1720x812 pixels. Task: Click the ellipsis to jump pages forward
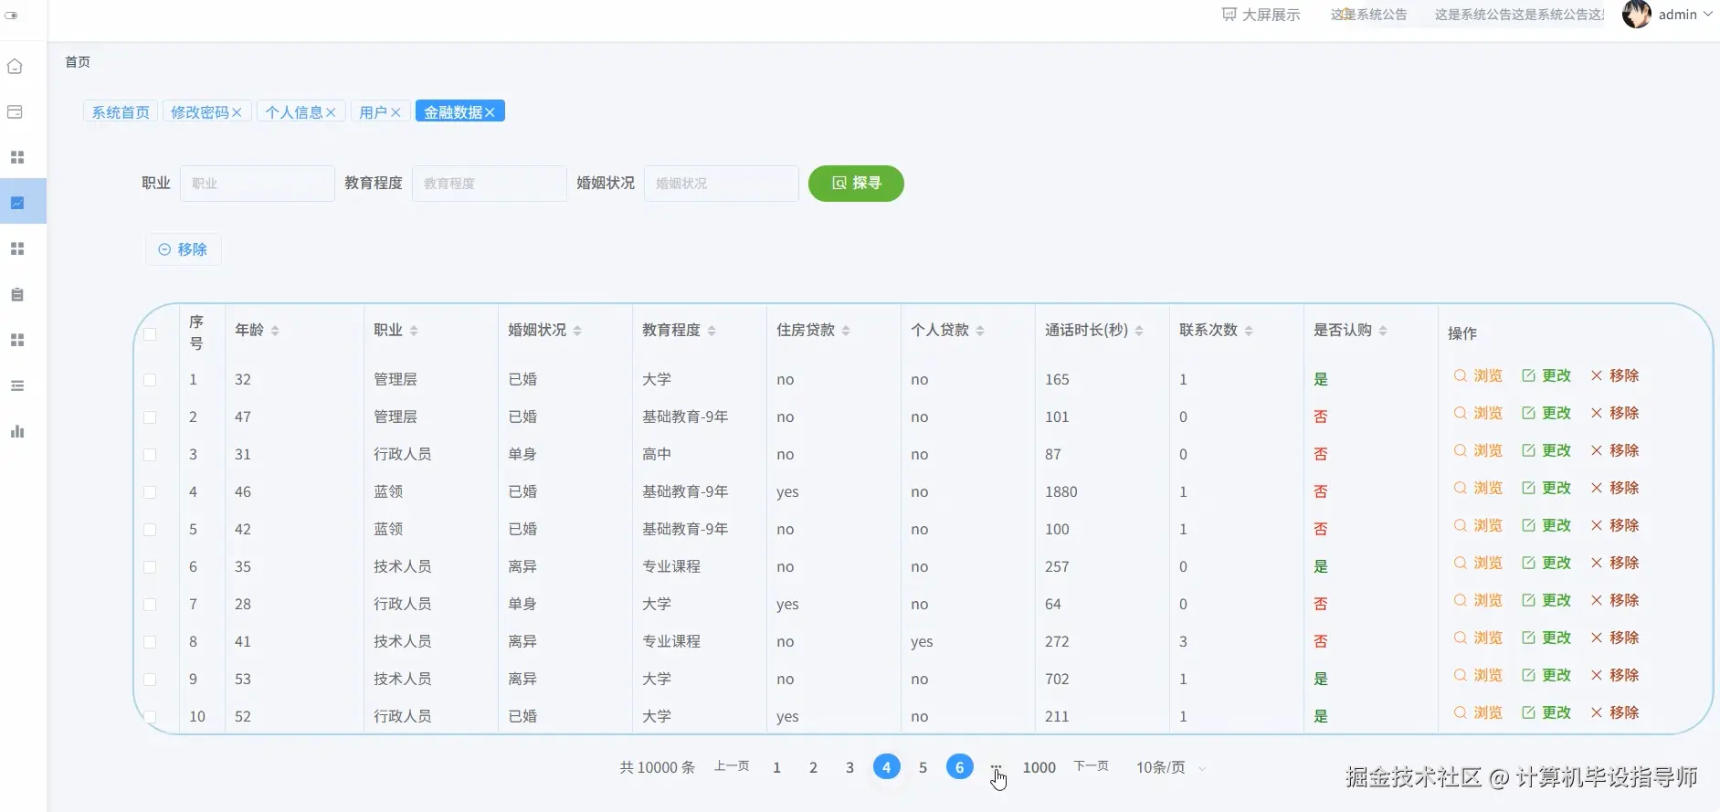pos(996,767)
